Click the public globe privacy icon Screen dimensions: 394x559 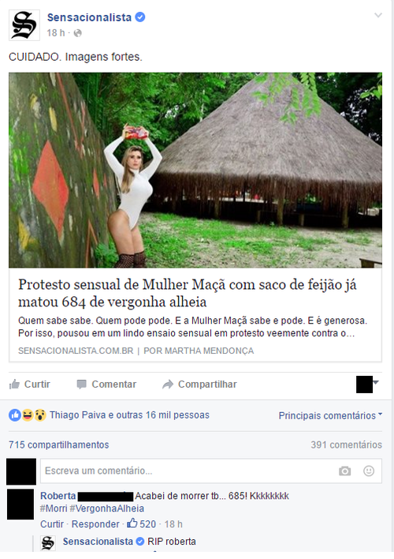tap(77, 33)
